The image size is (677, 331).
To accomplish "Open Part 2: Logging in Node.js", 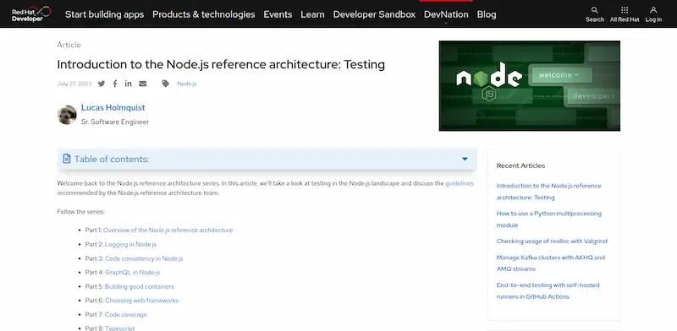I will click(x=130, y=244).
